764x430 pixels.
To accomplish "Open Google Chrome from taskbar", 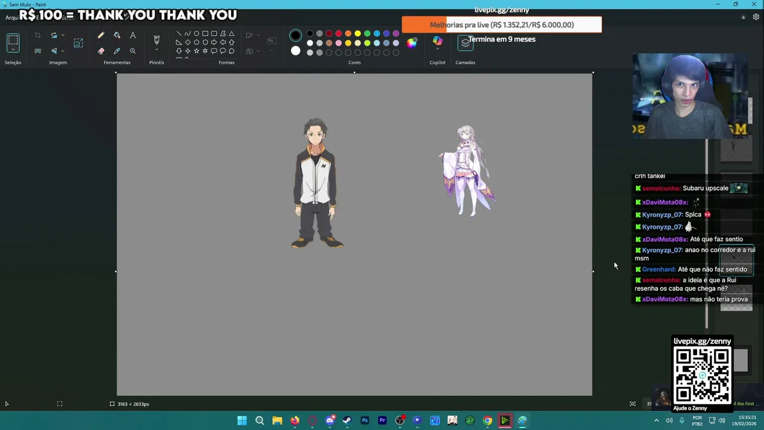I will coord(488,420).
